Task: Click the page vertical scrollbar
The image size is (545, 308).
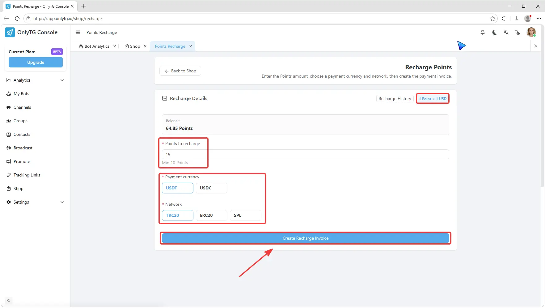Action: (x=542, y=106)
